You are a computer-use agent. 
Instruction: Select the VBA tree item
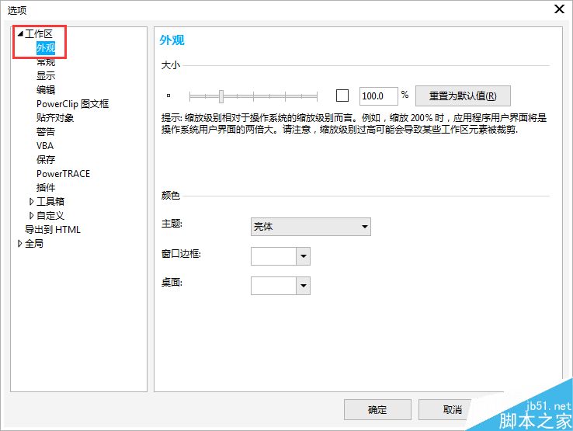pos(45,145)
